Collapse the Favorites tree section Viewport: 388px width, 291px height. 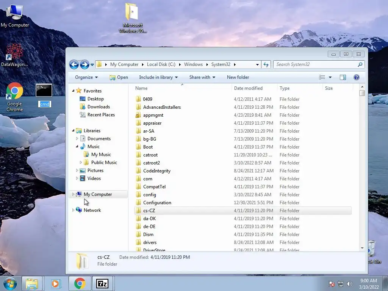click(73, 91)
